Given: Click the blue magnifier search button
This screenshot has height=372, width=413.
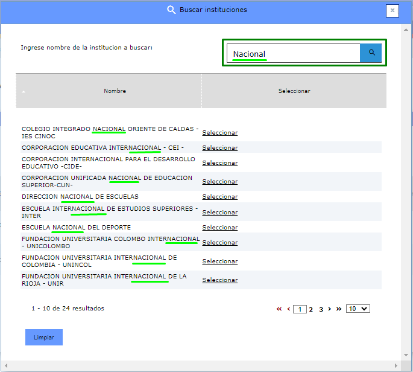Looking at the screenshot, I should [x=371, y=53].
